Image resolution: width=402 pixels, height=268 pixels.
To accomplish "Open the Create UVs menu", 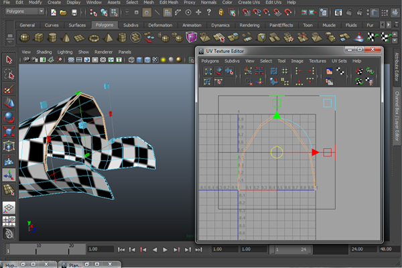I will click(249, 2).
